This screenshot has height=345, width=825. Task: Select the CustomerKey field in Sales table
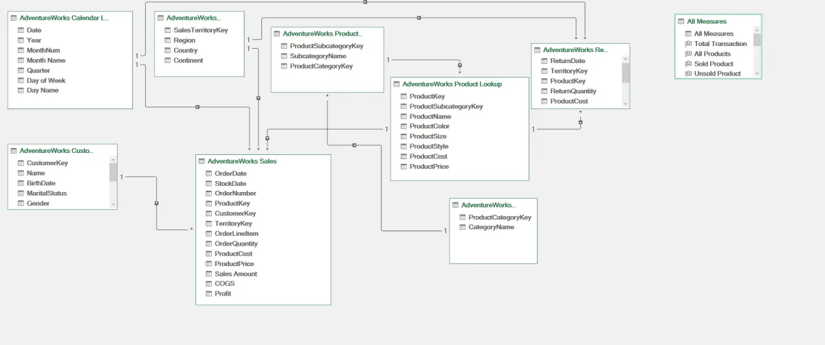click(x=235, y=213)
